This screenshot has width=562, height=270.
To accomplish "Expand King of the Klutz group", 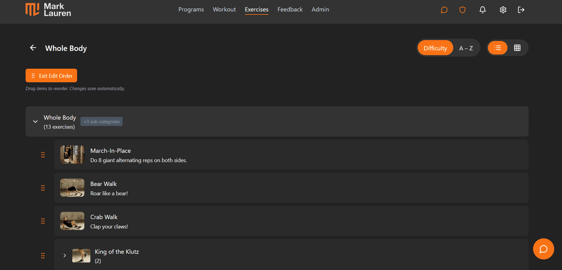I will [x=64, y=256].
